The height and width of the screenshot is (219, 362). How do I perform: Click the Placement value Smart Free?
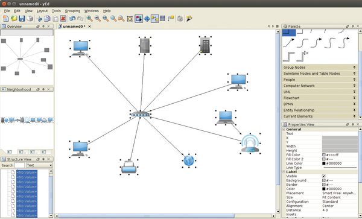(340, 193)
